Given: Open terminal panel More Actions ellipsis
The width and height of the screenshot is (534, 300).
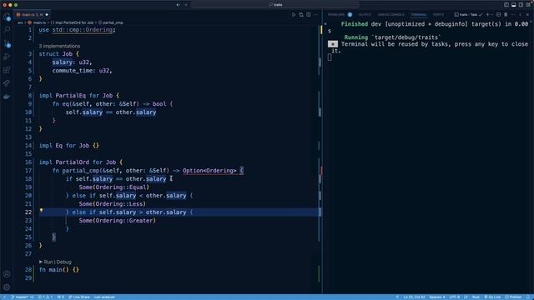Looking at the screenshot, I should click(x=513, y=15).
